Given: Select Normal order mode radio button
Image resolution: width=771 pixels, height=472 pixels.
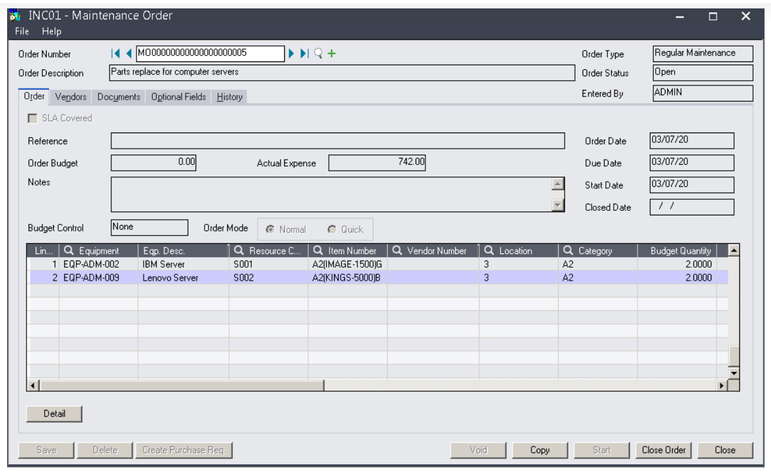Looking at the screenshot, I should (269, 230).
